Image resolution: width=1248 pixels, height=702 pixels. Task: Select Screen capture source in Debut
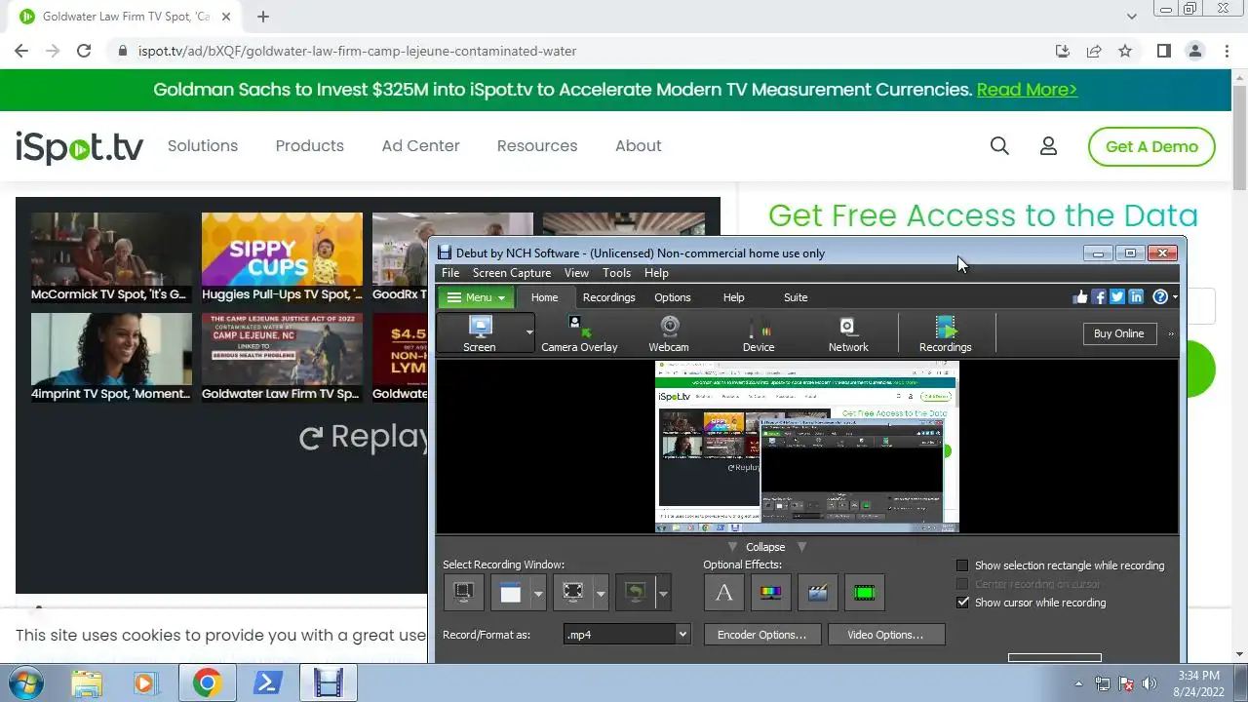(x=479, y=333)
